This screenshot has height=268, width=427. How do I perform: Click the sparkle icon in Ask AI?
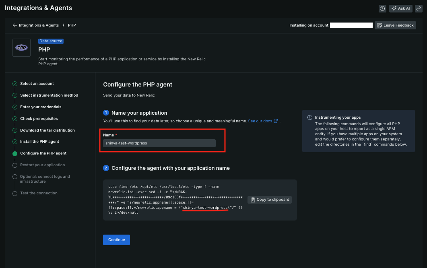[394, 8]
